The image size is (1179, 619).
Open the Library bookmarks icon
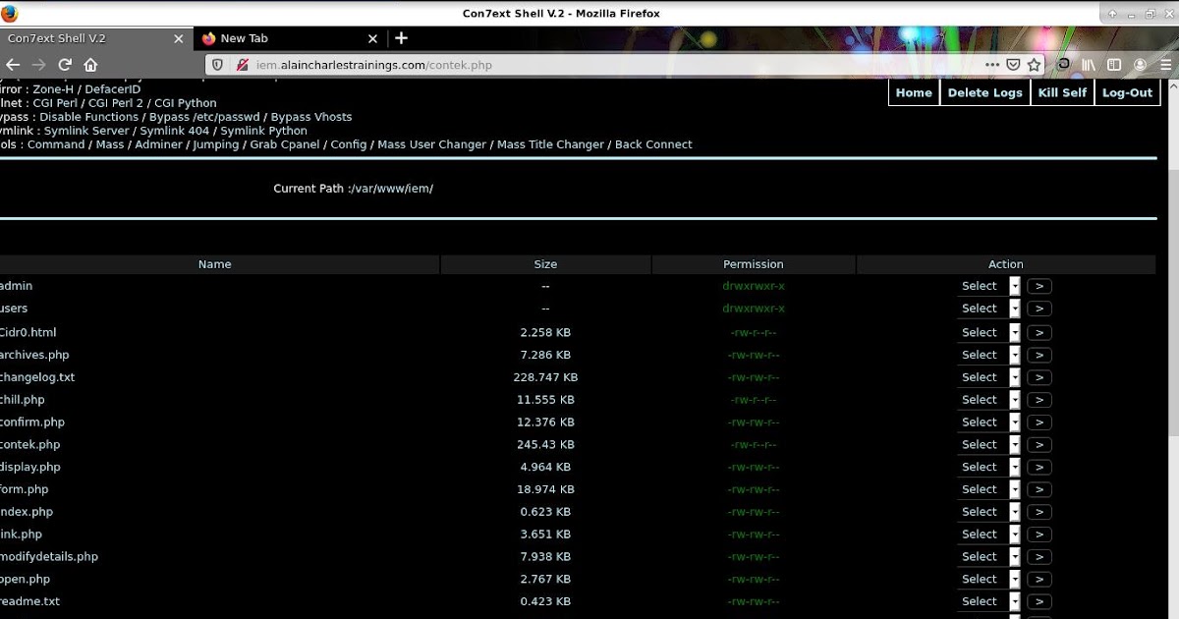1089,64
